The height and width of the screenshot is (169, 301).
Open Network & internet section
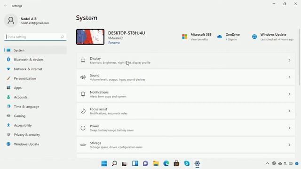35,69
